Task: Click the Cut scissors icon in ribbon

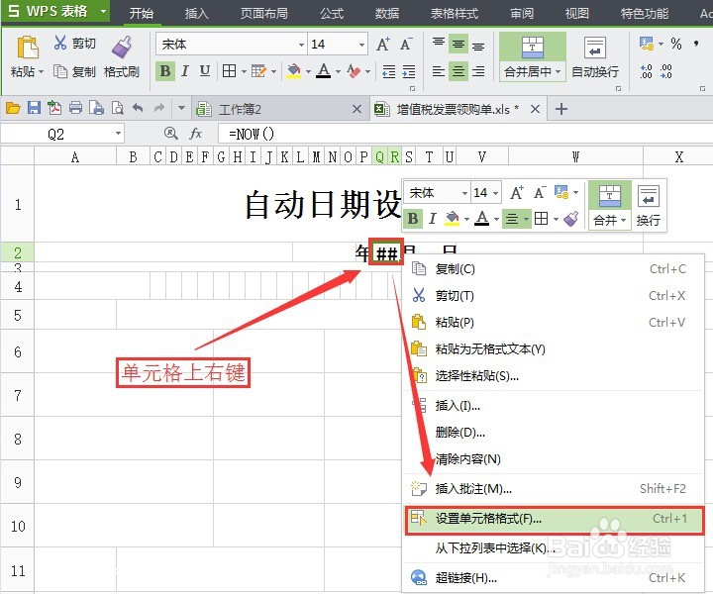Action: click(x=60, y=43)
